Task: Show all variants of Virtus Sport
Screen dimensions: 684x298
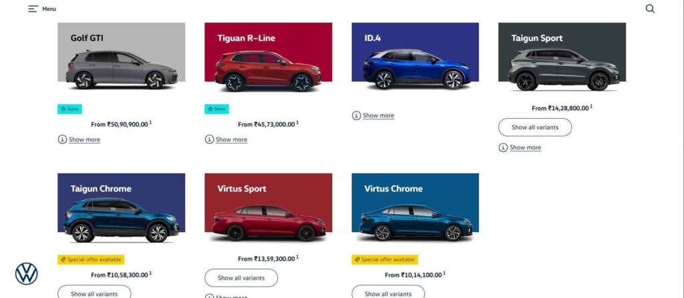Action: pyautogui.click(x=241, y=278)
